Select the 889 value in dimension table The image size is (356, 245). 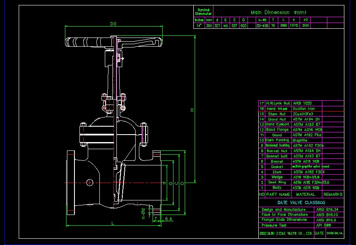[x=284, y=25]
